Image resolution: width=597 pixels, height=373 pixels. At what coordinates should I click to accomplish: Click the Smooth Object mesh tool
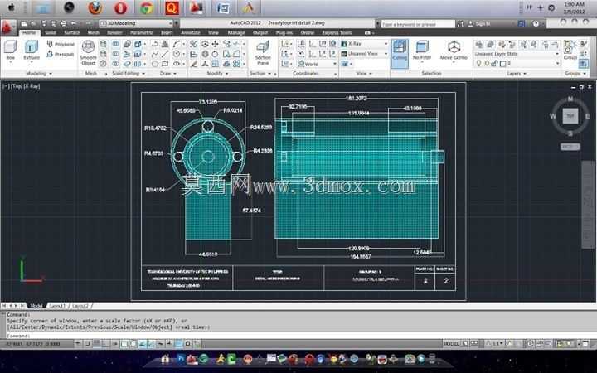pyautogui.click(x=89, y=52)
